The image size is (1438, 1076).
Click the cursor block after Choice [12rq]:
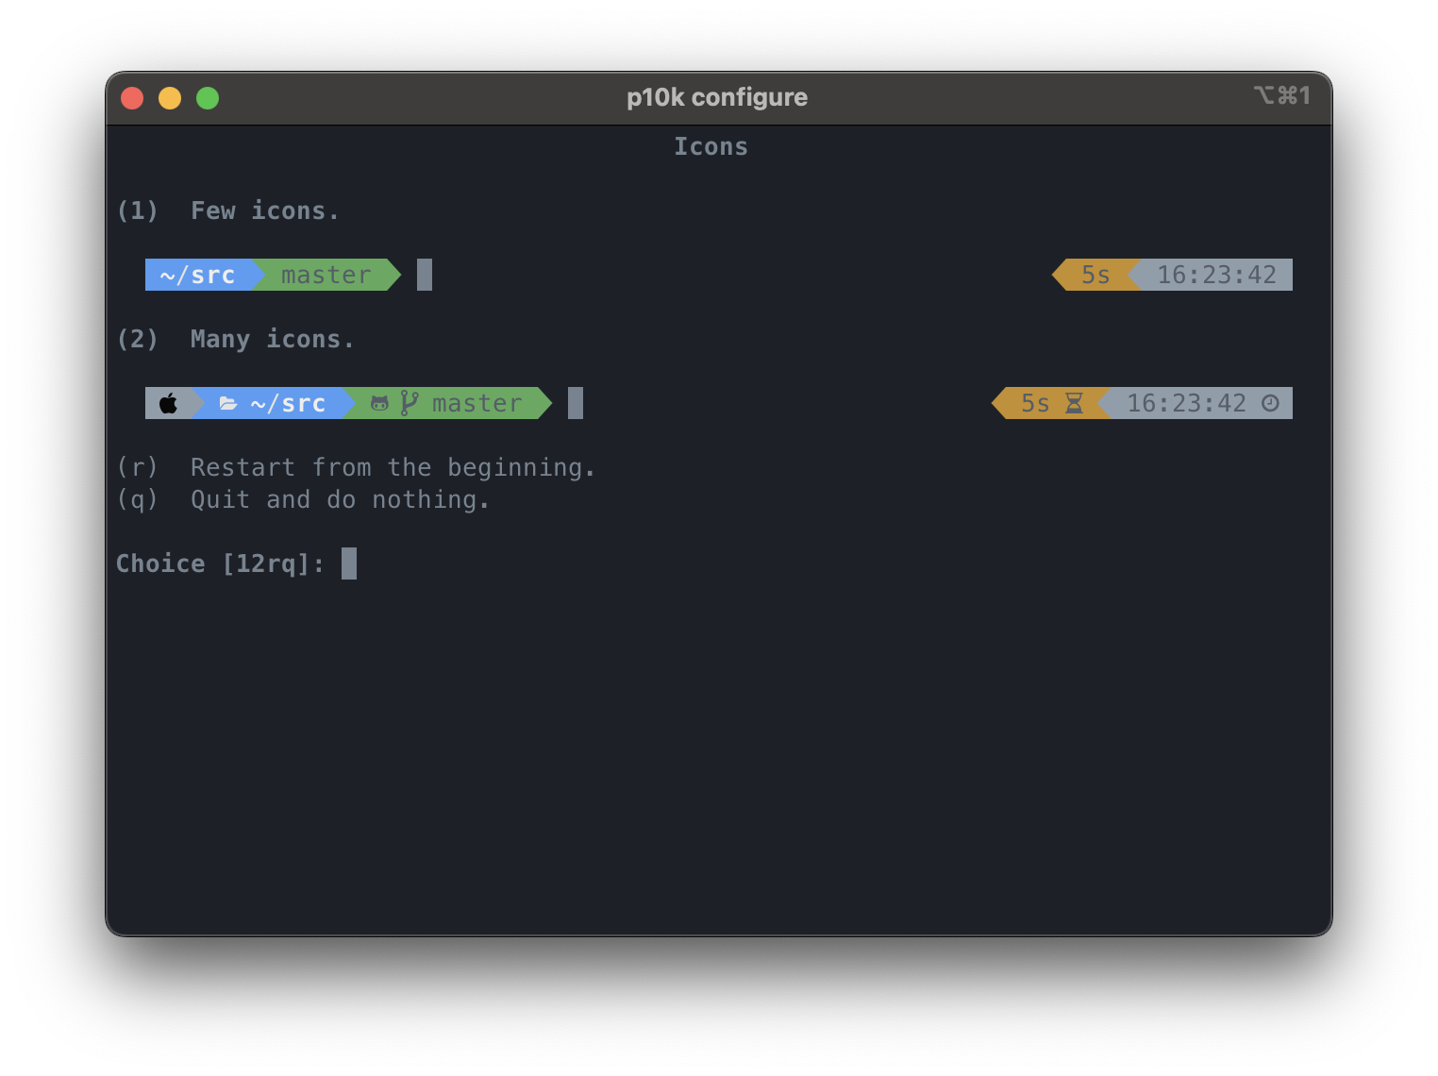pos(349,563)
